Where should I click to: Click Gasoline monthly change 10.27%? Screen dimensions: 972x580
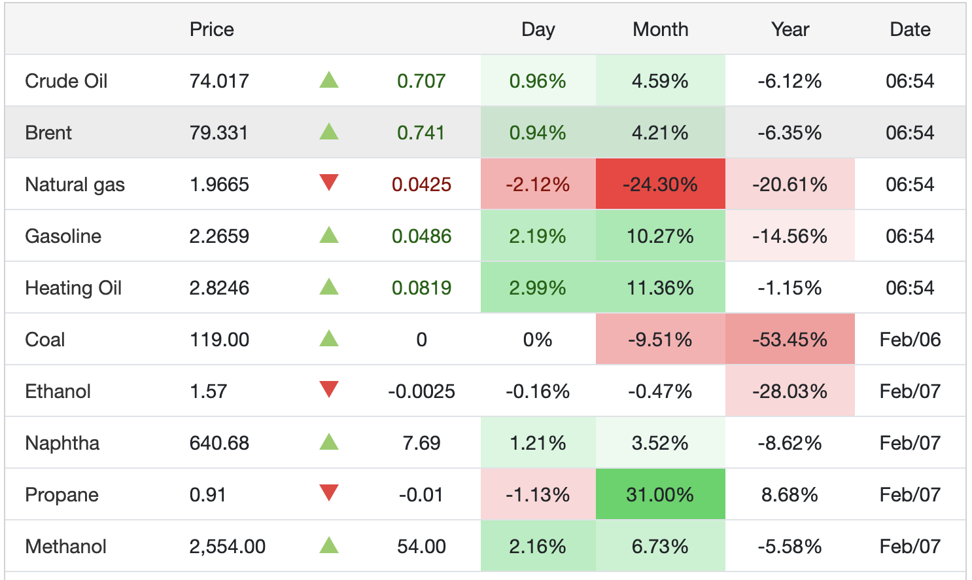click(660, 236)
